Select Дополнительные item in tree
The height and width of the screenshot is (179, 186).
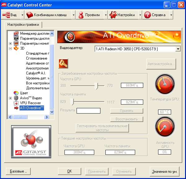(x=38, y=88)
